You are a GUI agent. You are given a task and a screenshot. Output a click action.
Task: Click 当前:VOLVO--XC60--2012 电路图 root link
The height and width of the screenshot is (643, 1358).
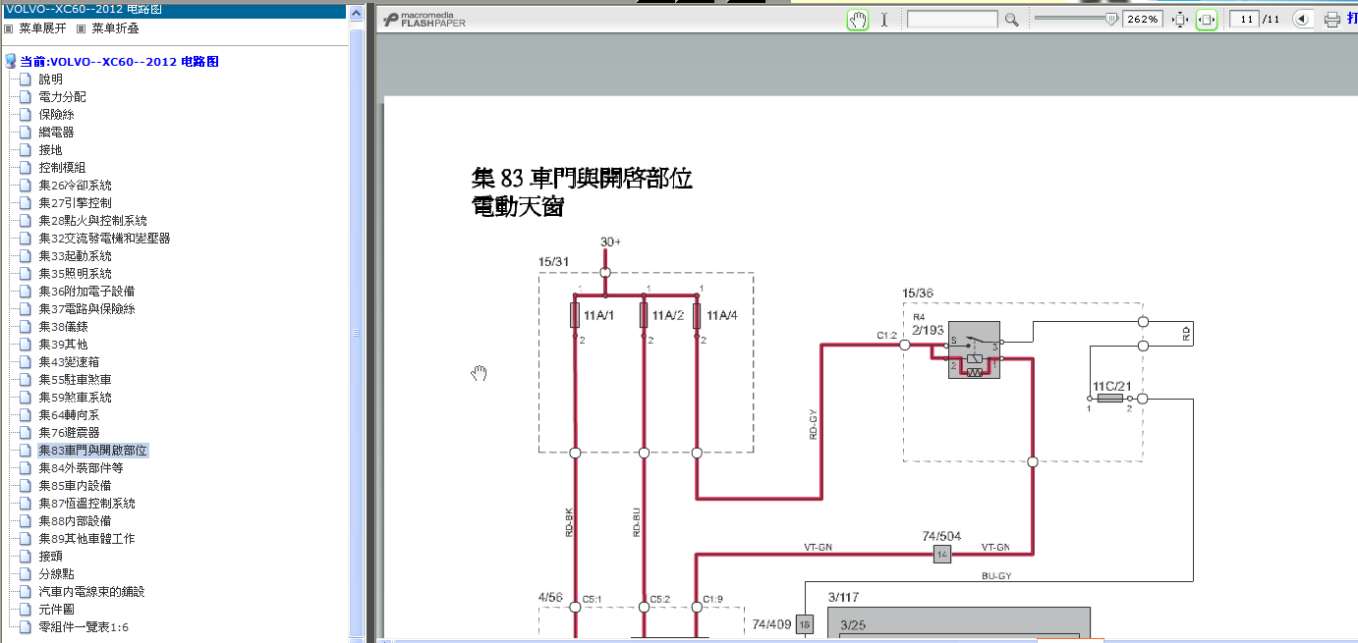tap(119, 62)
